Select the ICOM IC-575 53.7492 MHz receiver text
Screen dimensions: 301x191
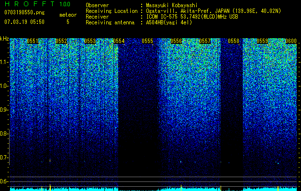[192, 17]
